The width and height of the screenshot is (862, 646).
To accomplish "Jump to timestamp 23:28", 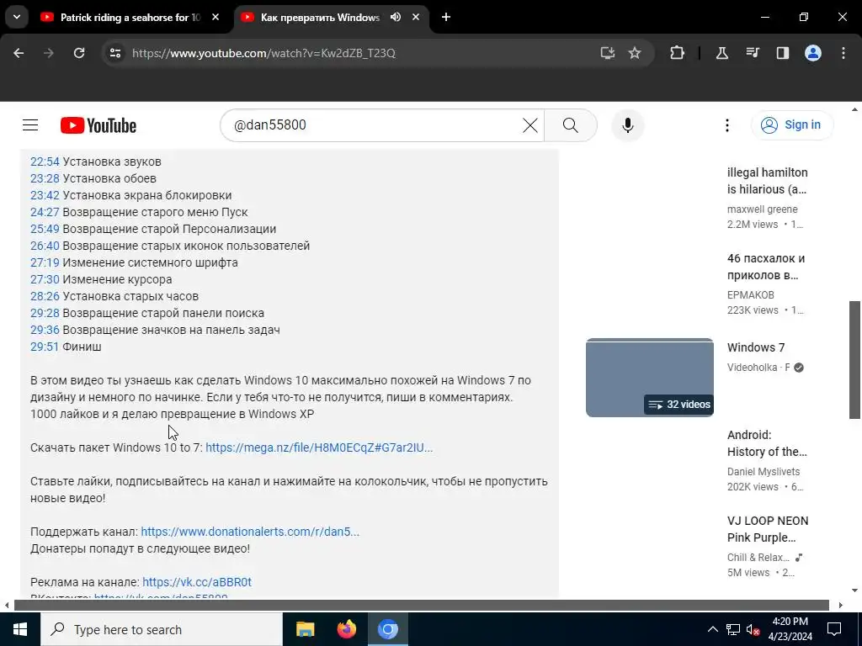I will tap(45, 178).
